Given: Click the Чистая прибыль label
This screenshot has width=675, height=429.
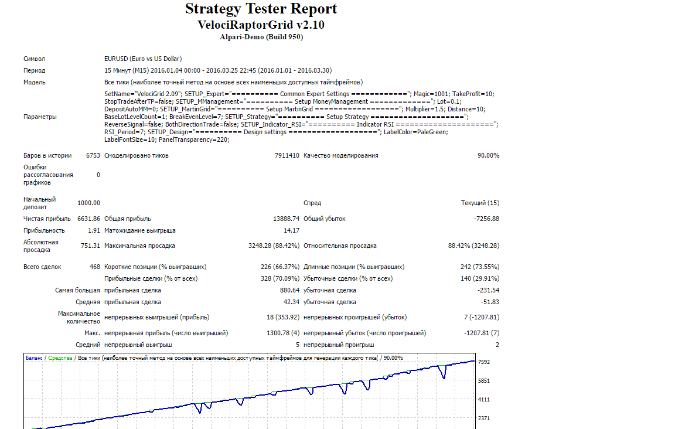Looking at the screenshot, I should (47, 219).
